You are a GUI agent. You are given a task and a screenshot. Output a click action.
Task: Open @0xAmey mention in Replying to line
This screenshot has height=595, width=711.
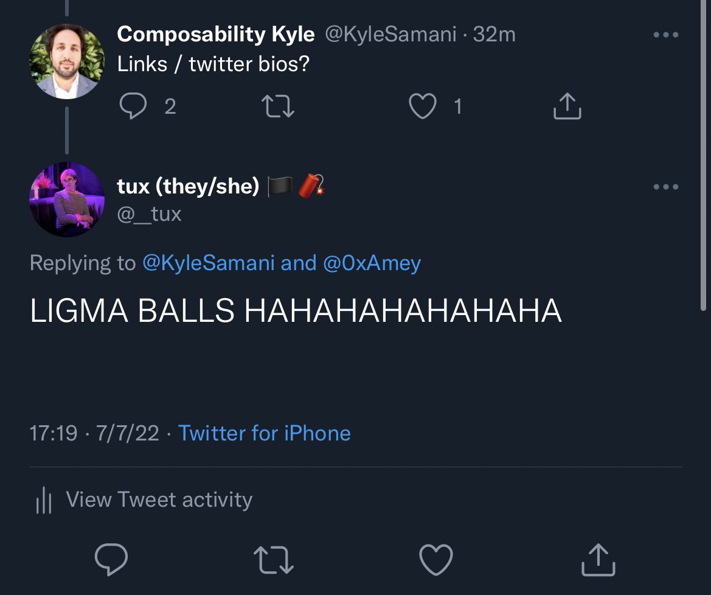372,263
